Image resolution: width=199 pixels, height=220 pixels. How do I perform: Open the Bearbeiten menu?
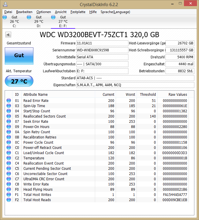(24, 12)
